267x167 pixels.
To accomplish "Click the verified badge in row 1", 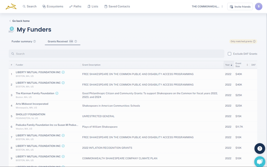I will click(x=63, y=72).
